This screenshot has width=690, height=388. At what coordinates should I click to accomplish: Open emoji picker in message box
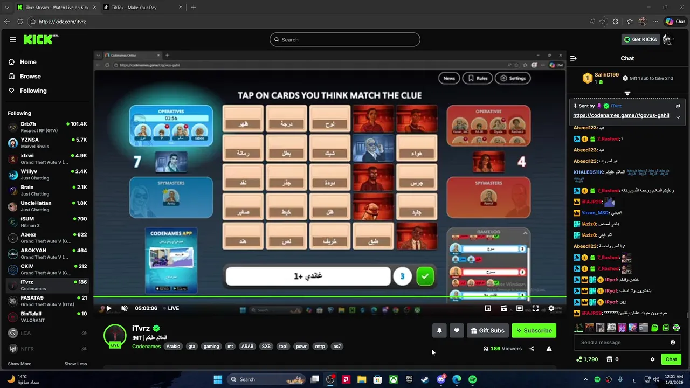tap(673, 342)
